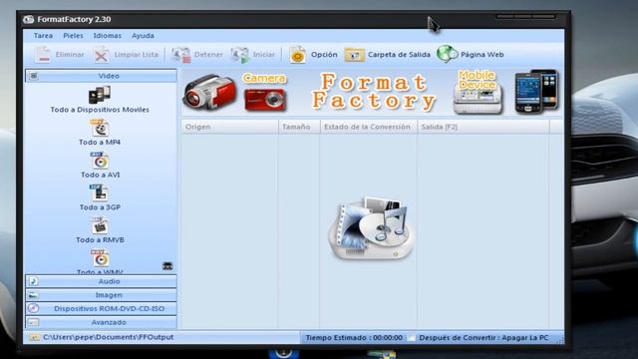Click the FormatFactory title bar app icon

pos(29,20)
